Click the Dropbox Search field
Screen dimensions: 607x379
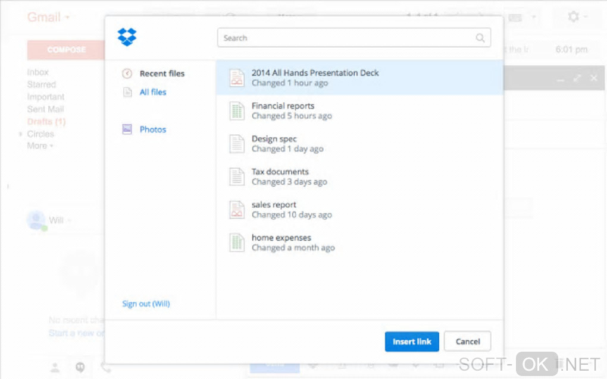354,38
